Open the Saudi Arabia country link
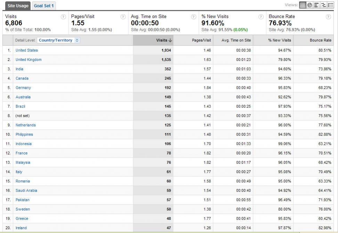The height and width of the screenshot is (233, 338). click(x=26, y=190)
